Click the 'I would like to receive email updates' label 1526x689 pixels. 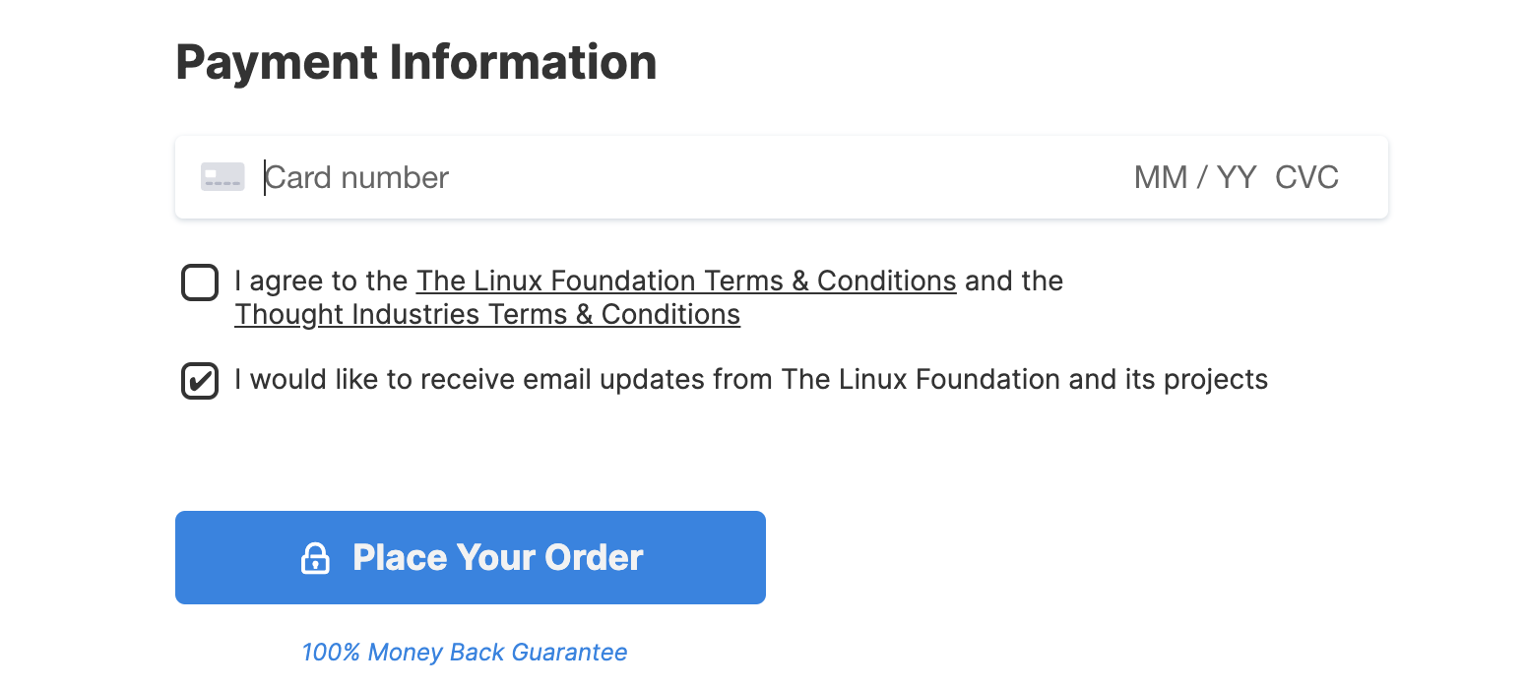pos(751,380)
